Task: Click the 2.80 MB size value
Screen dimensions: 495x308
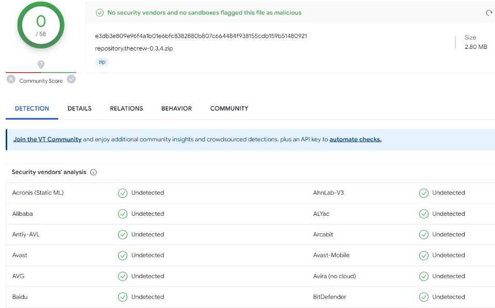Action: tap(476, 47)
